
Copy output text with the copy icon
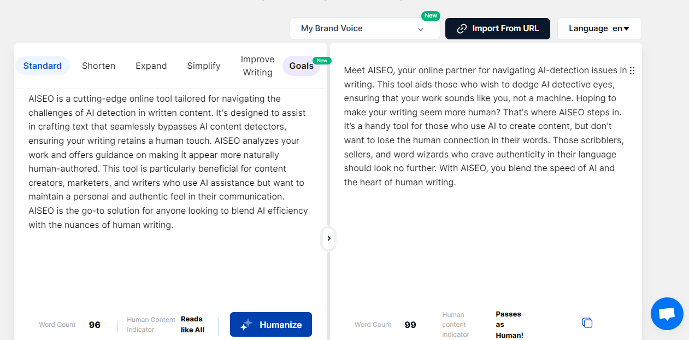click(587, 323)
